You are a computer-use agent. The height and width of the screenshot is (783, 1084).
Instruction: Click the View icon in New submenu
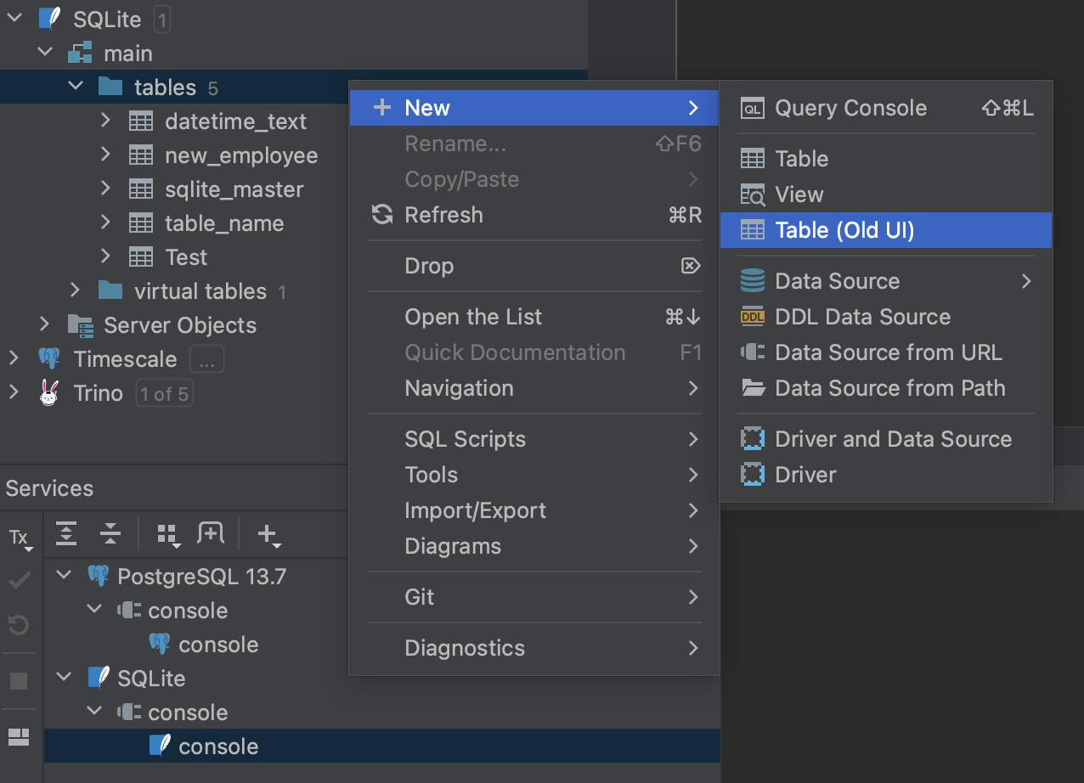753,194
